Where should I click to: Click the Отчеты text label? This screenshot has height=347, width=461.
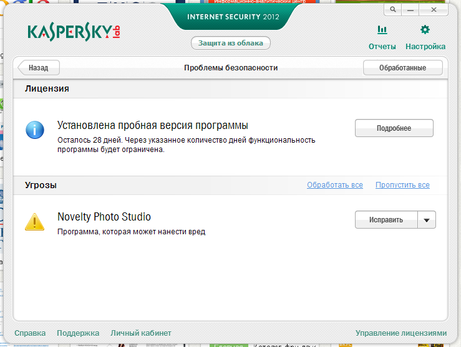pyautogui.click(x=382, y=47)
